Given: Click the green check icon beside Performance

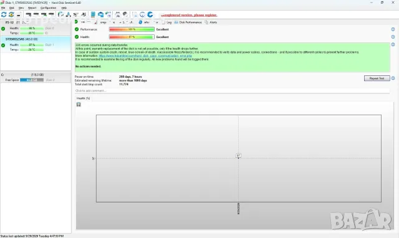Looking at the screenshot, I should (x=77, y=29).
